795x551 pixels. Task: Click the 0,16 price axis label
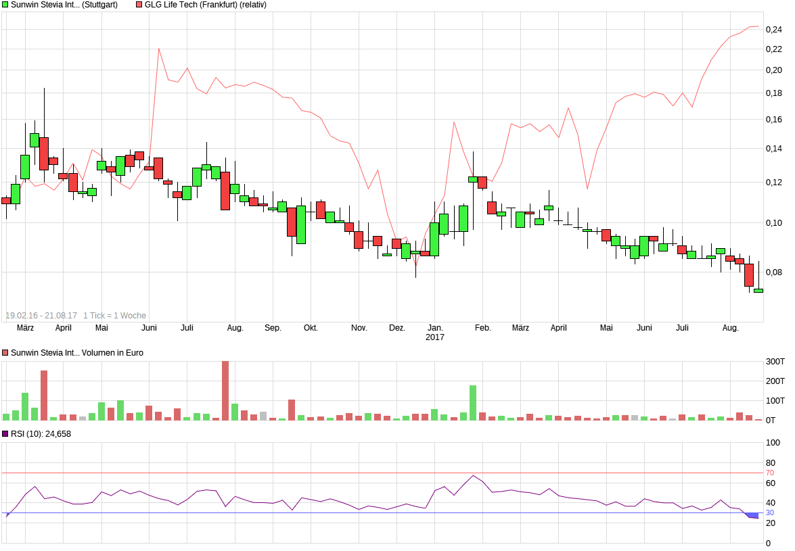coord(774,120)
